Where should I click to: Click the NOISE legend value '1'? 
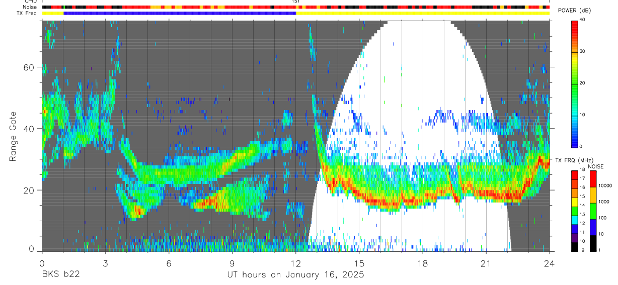tap(598, 250)
